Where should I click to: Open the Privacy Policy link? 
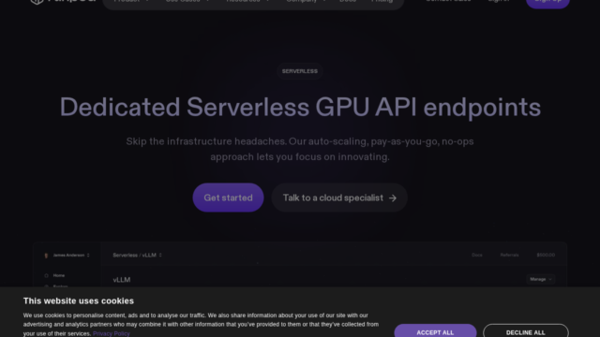pyautogui.click(x=112, y=333)
